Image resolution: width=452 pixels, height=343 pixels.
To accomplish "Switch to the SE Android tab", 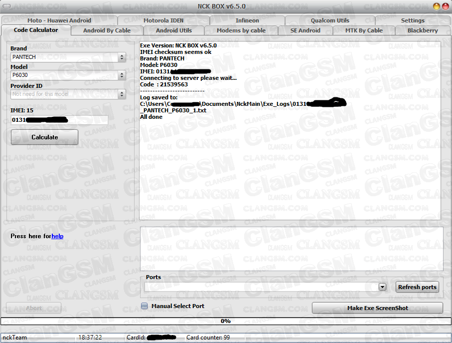I will pyautogui.click(x=305, y=30).
